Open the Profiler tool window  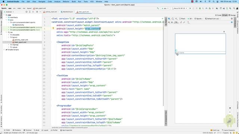(x=54, y=130)
